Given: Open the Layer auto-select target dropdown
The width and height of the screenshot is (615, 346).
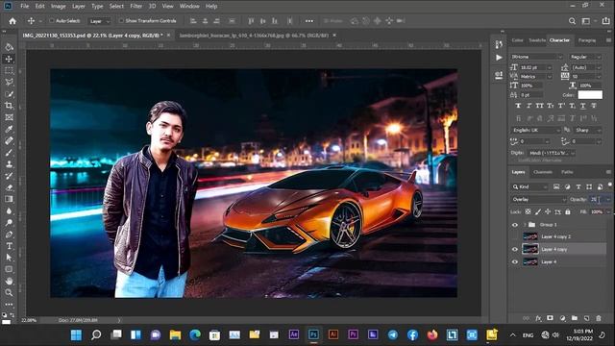Looking at the screenshot, I should (x=99, y=21).
